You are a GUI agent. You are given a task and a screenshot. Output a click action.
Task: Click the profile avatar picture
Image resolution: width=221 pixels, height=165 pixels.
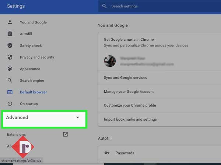(x=110, y=61)
